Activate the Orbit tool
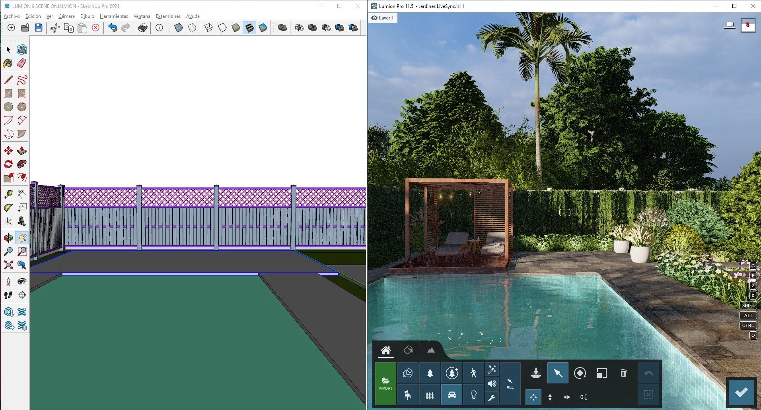This screenshot has height=410, width=761. tap(8, 238)
